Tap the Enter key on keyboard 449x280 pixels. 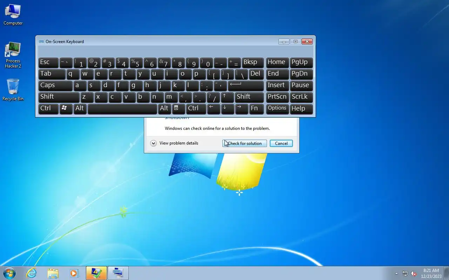[x=246, y=86]
